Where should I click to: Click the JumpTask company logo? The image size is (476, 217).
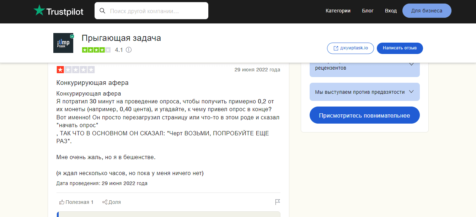click(x=63, y=43)
